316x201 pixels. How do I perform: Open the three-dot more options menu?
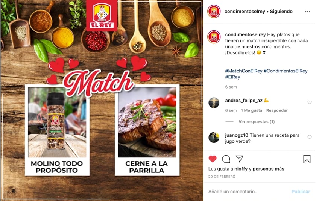pos(308,12)
